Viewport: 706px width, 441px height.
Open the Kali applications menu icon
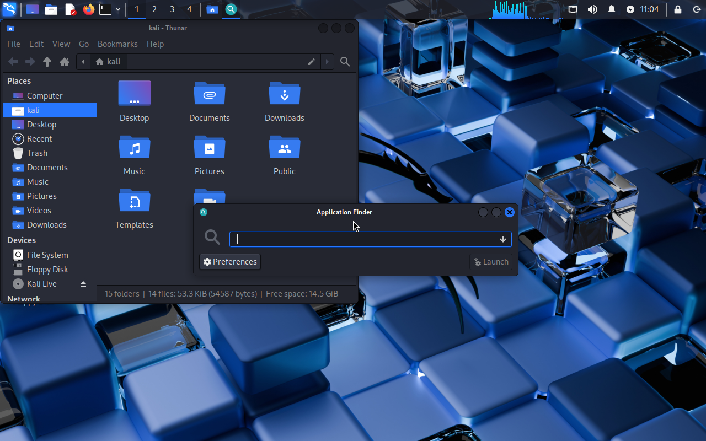(9, 9)
